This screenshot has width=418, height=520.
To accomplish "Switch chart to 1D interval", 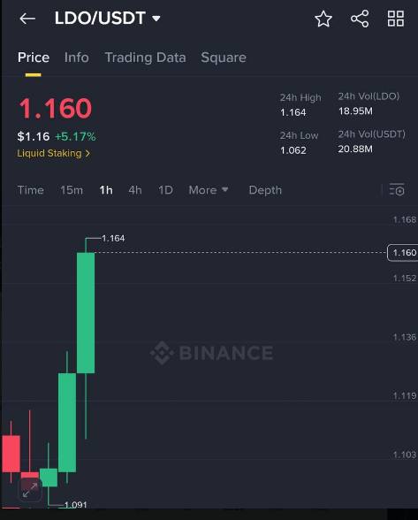I will pyautogui.click(x=165, y=190).
